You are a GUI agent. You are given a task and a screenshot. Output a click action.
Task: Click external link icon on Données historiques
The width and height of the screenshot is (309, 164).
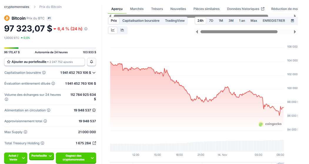(x=263, y=9)
